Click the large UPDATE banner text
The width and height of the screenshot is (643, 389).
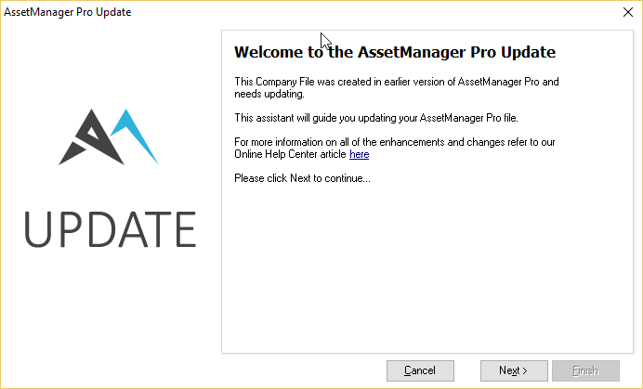click(x=111, y=229)
